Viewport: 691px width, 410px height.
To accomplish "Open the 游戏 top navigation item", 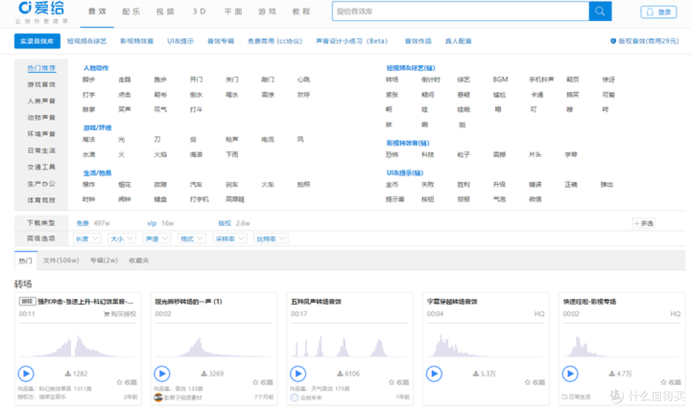I will click(x=267, y=11).
